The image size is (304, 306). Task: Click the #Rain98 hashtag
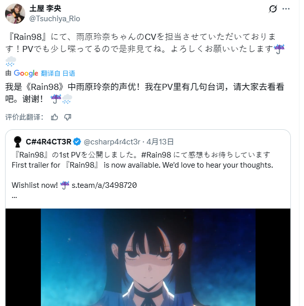156,155
